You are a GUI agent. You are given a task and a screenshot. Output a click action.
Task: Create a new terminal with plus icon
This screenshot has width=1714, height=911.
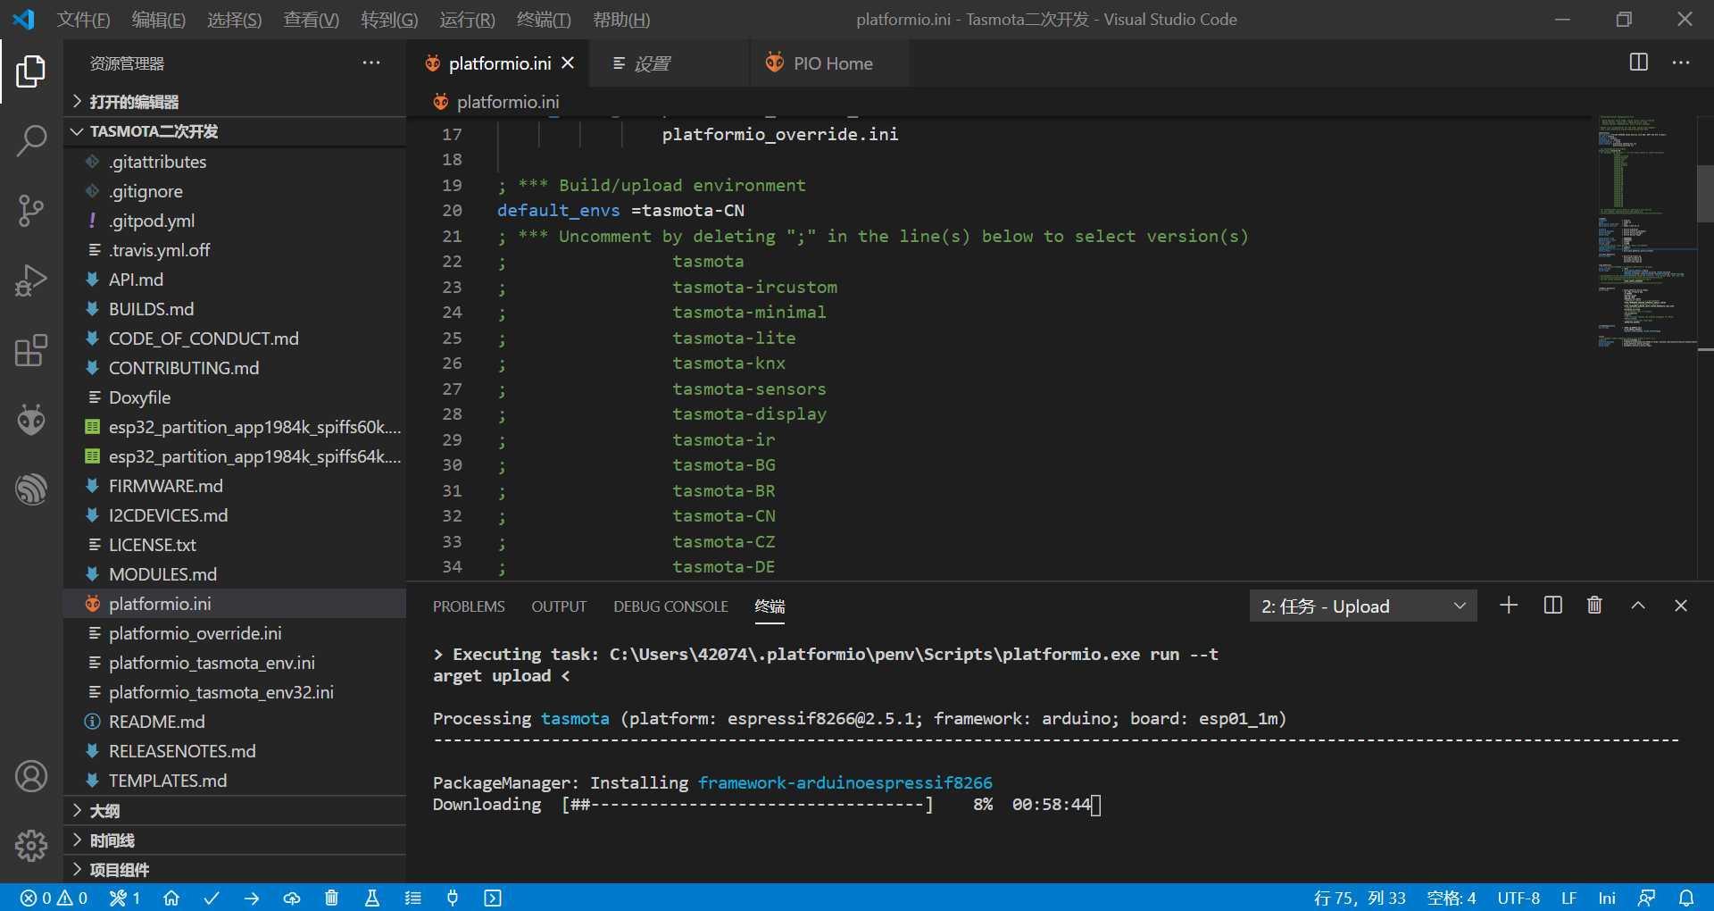(1509, 606)
